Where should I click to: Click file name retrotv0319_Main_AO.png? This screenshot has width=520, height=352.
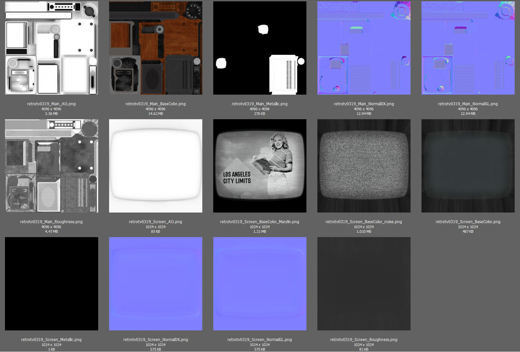click(x=51, y=104)
